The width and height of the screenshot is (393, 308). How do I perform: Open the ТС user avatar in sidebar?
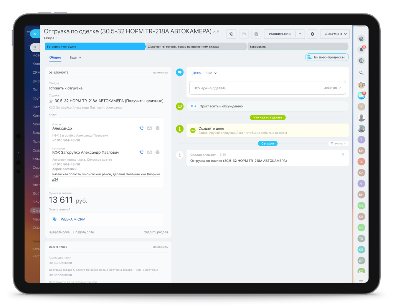[x=361, y=161]
